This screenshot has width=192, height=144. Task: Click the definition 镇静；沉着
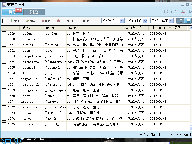(81, 79)
